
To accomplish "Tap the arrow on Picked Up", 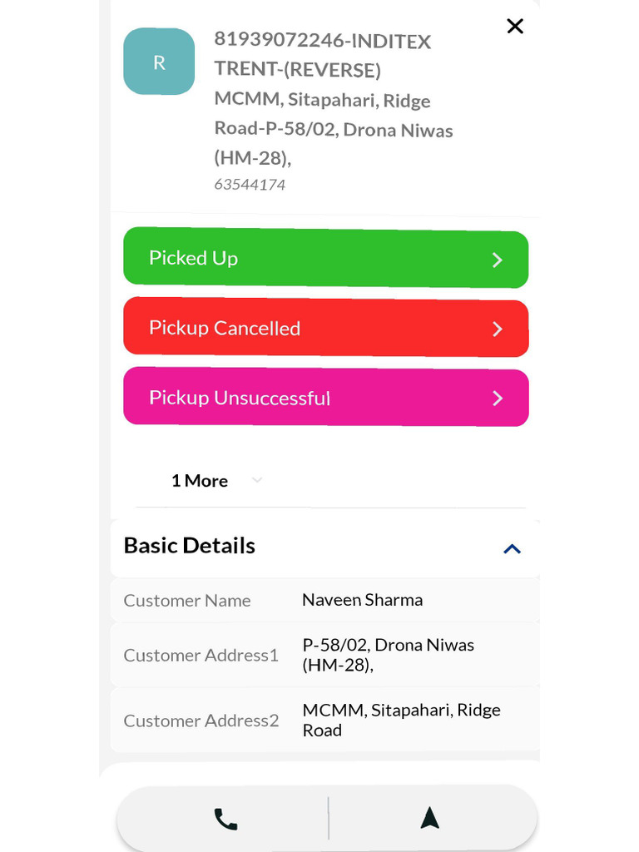I will tap(498, 260).
